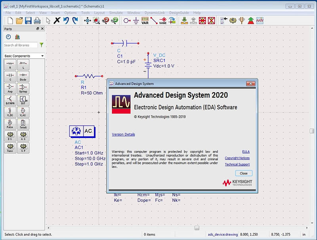Click the Save toolbar icon

click(28, 21)
